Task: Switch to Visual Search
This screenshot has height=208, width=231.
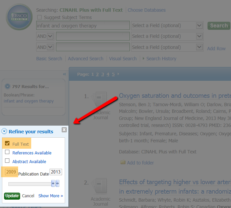Action: pos(123,59)
